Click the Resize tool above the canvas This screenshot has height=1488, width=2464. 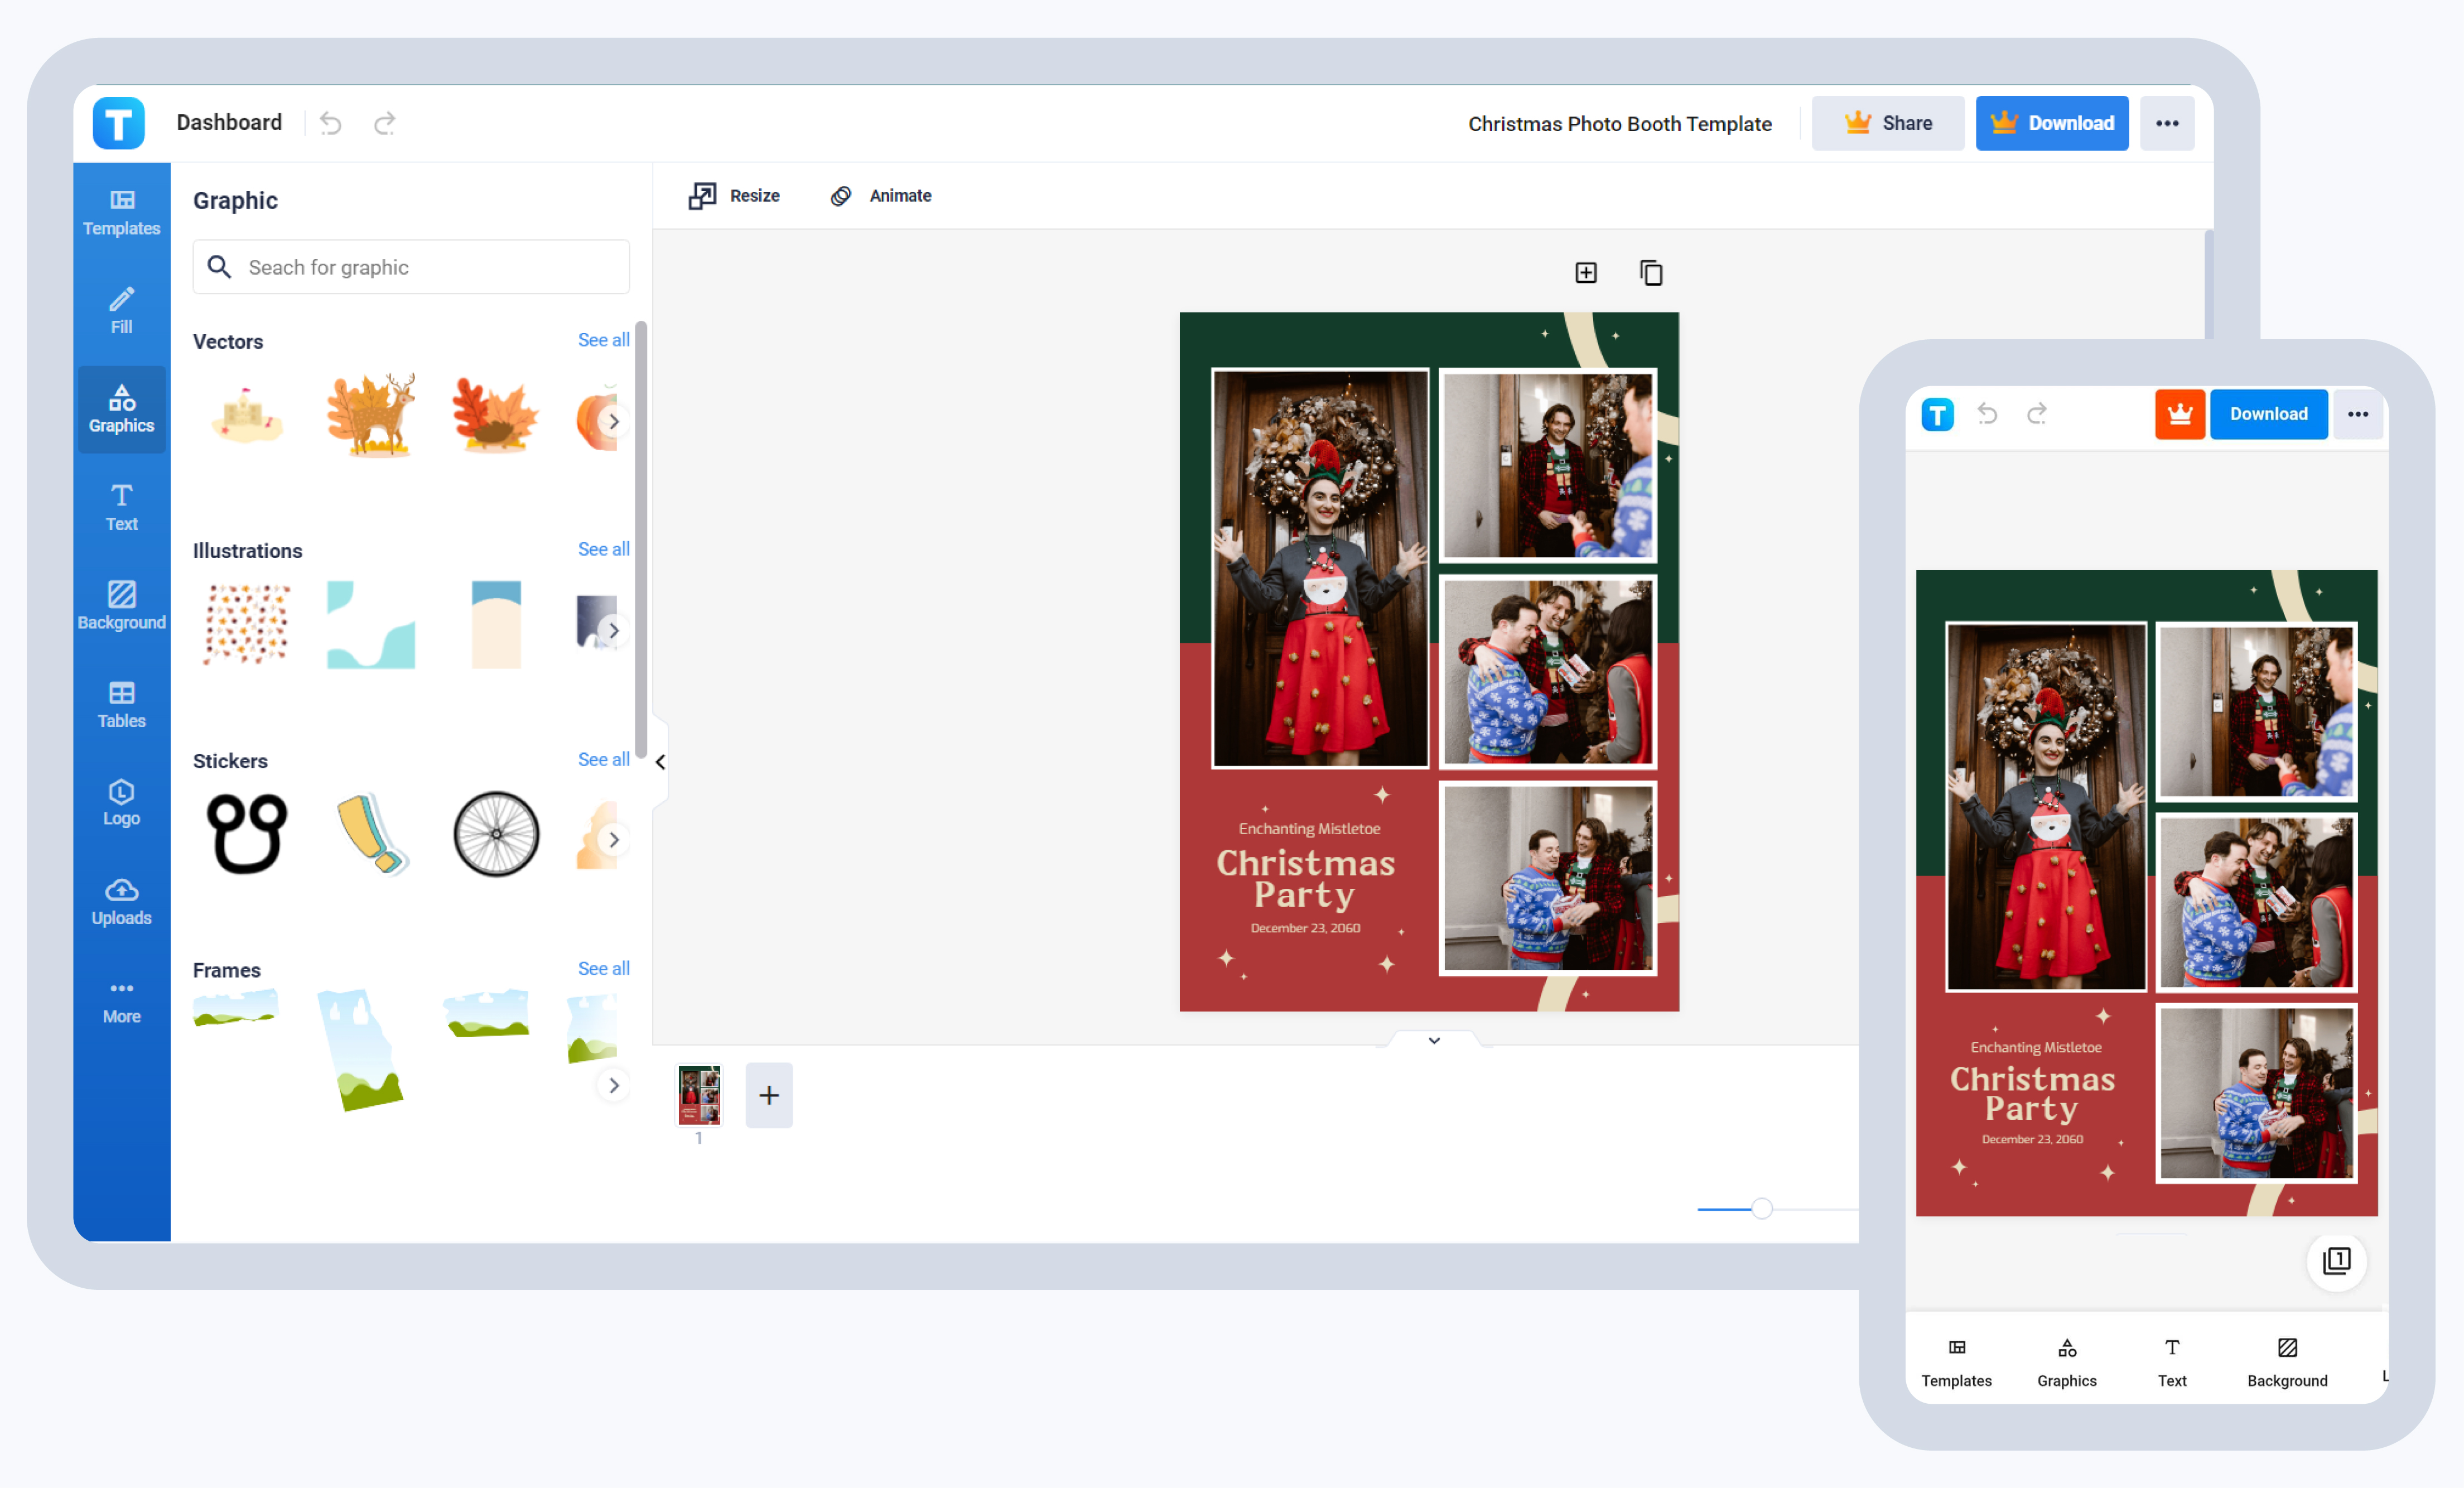[733, 195]
